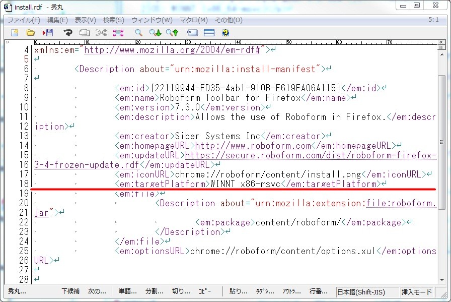Open the 表示(V) menu
The height and width of the screenshot is (302, 451).
(x=86, y=20)
